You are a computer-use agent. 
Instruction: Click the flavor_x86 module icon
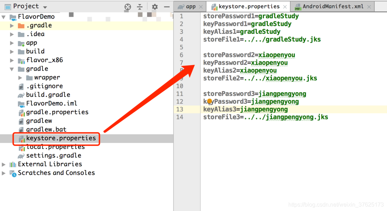(21, 60)
